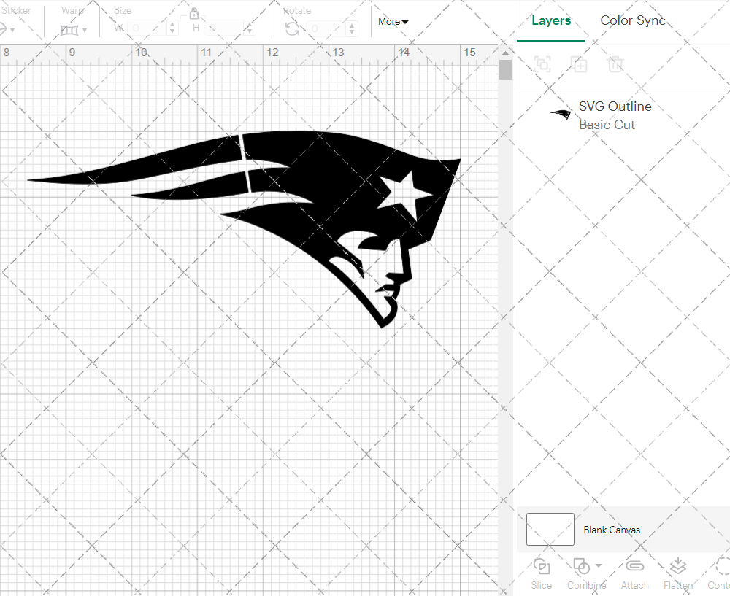Click the Delete trash icon in Layers
Viewport: 730px width, 596px height.
click(x=616, y=64)
